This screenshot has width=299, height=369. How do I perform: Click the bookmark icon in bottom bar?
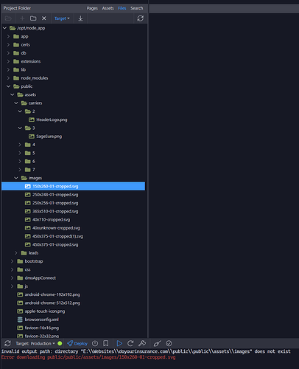coord(106,343)
